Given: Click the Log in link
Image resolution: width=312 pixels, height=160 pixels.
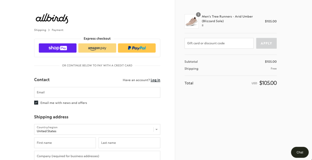Looking at the screenshot, I should coord(155,80).
